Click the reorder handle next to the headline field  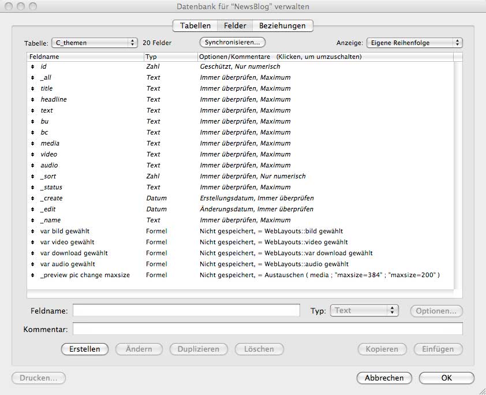(33, 100)
